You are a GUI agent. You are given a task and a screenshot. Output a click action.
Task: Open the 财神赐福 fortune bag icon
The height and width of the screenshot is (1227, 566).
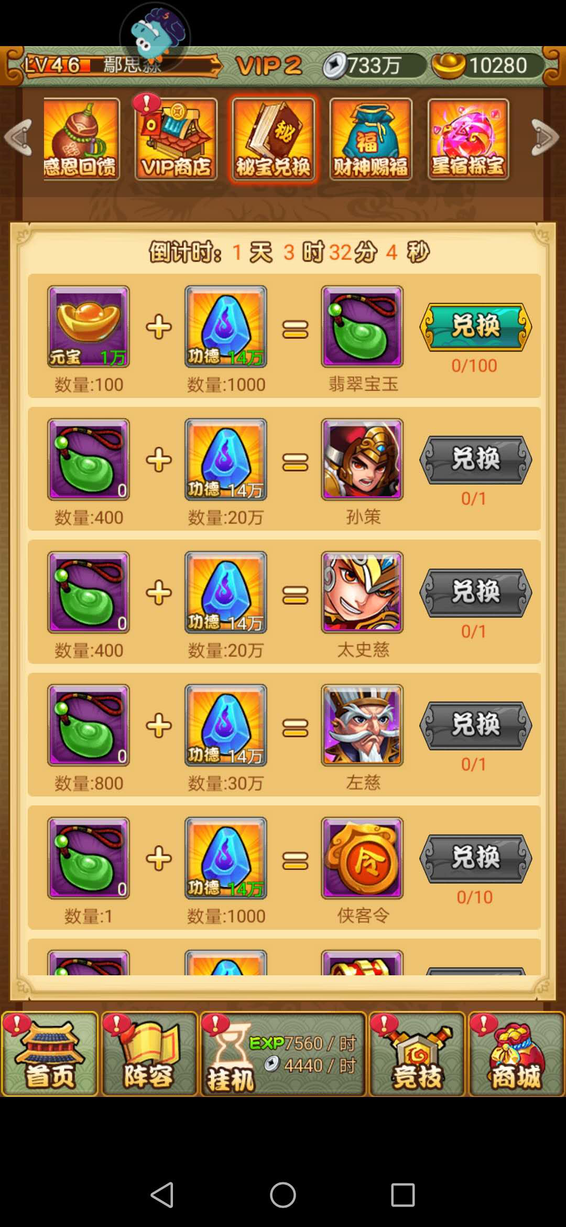click(x=371, y=139)
